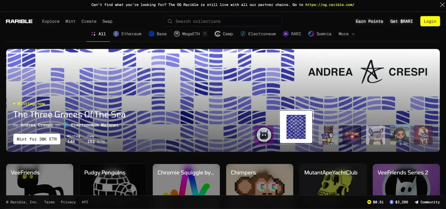This screenshot has height=209, width=446.
Task: Select the blue wave pattern carousel thumbnail
Action: [x=296, y=127]
